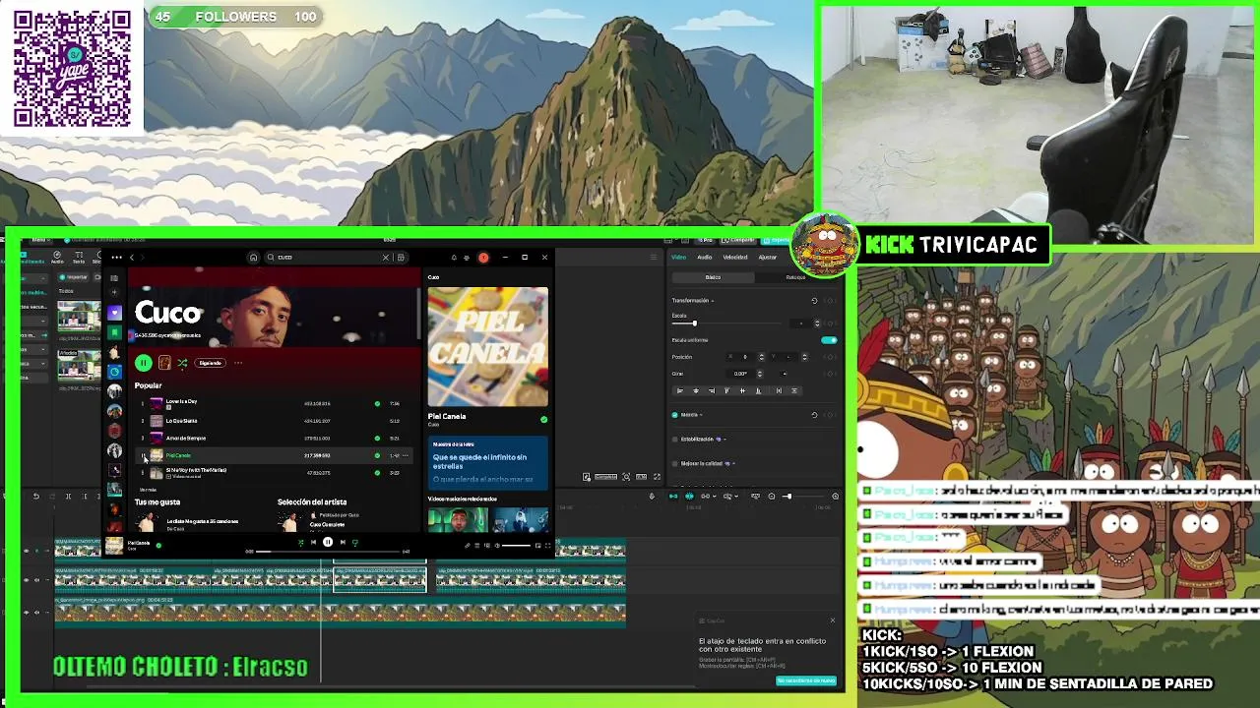The image size is (1260, 708).
Task: Select the Básico sub-tab
Action: coord(713,277)
